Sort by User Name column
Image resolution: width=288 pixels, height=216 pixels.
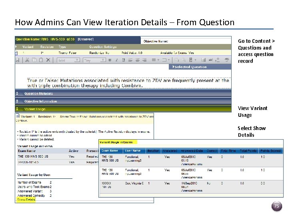134,151
